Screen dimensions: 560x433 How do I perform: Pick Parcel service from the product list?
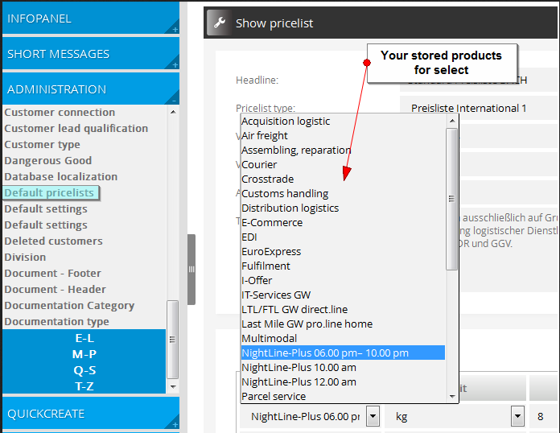274,397
